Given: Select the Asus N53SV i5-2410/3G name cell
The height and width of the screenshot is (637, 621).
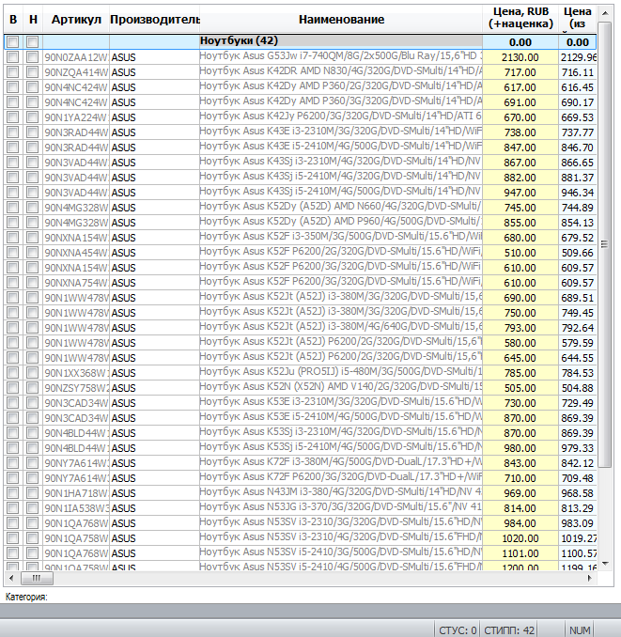Looking at the screenshot, I should 341,552.
